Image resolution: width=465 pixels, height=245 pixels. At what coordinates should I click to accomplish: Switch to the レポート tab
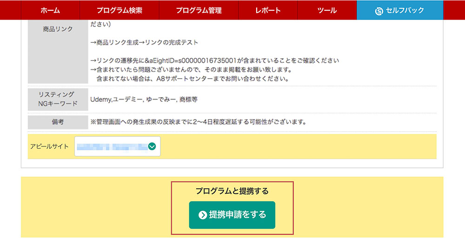tap(268, 10)
